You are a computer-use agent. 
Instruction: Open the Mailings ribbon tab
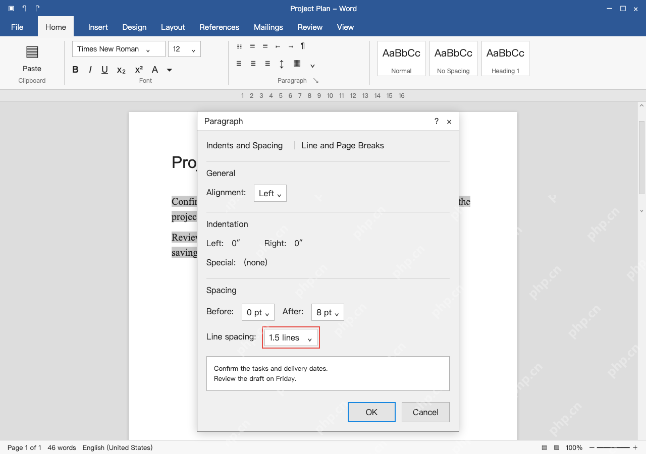click(268, 27)
